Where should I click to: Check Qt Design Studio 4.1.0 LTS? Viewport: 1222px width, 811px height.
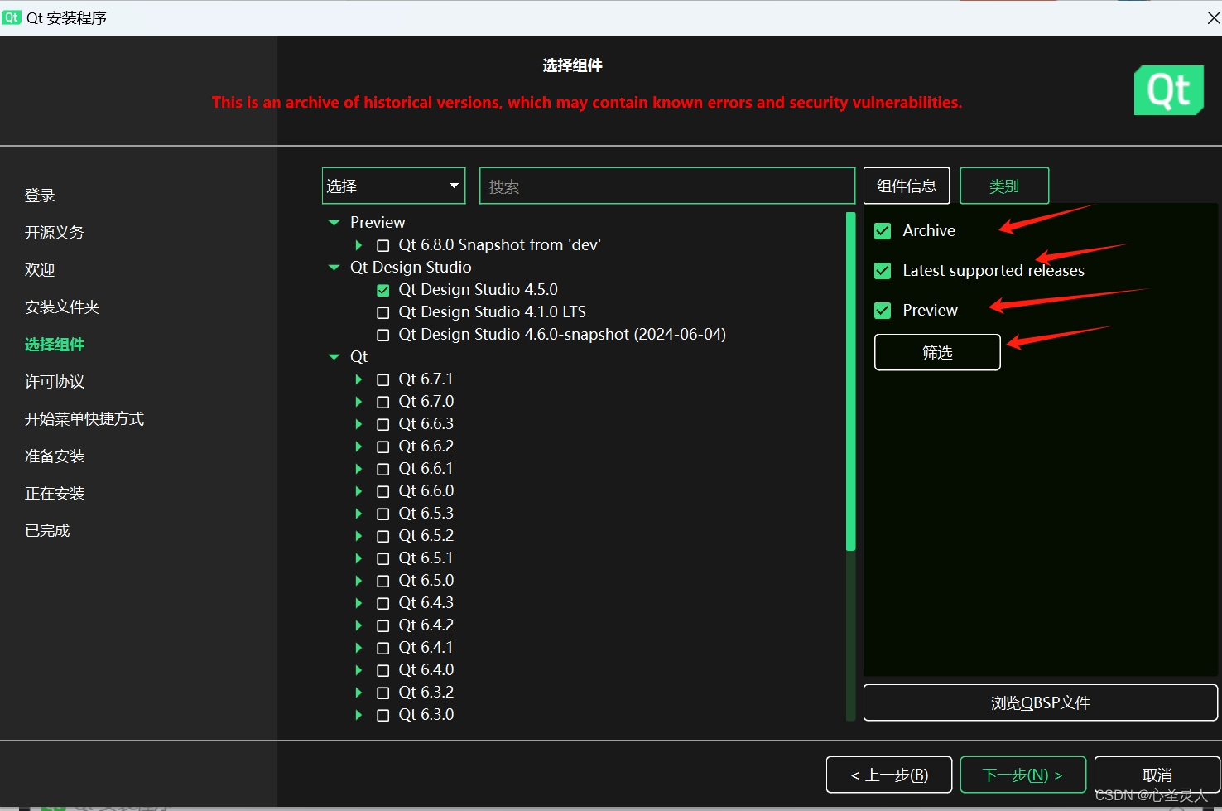[382, 312]
